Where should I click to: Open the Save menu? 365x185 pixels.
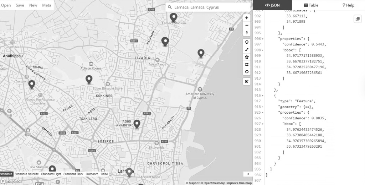pyautogui.click(x=20, y=5)
